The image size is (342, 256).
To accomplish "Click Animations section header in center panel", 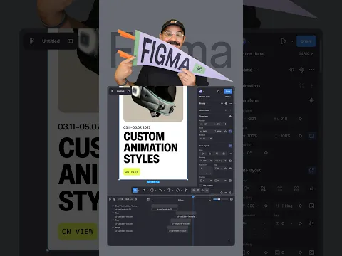I will coord(204,110).
